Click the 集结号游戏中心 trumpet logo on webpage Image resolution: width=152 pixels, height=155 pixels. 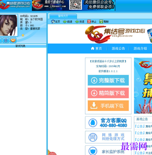point(115,34)
